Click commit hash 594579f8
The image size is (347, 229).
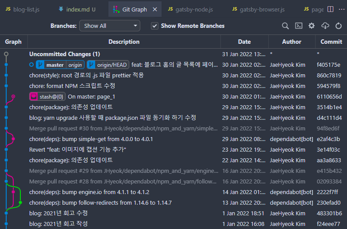tap(328, 86)
